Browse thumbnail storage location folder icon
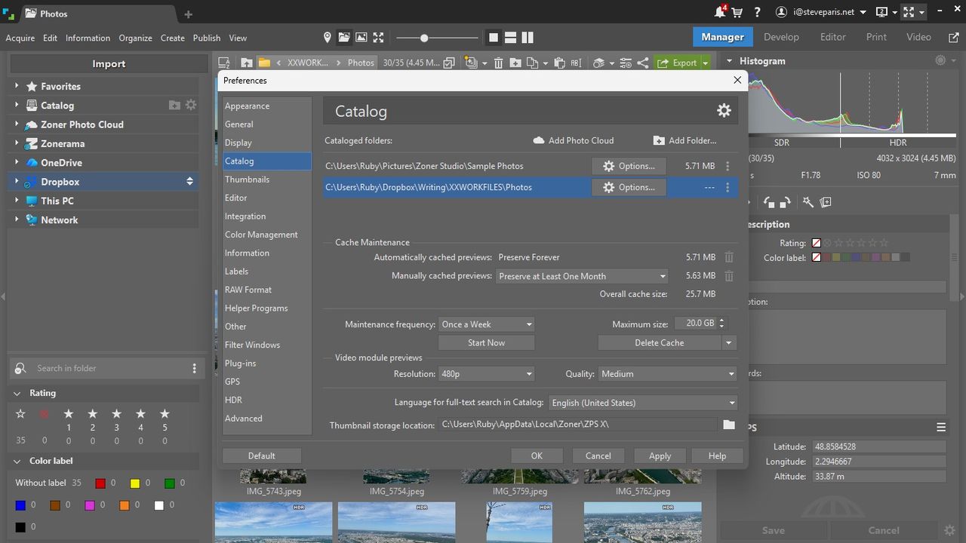Viewport: 966px width, 543px height. coord(728,425)
